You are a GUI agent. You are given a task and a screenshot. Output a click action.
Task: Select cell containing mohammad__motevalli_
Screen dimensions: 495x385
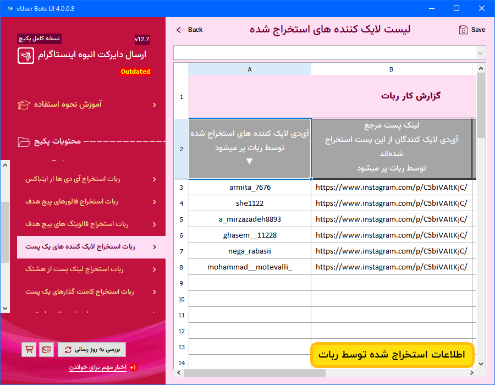tap(250, 267)
